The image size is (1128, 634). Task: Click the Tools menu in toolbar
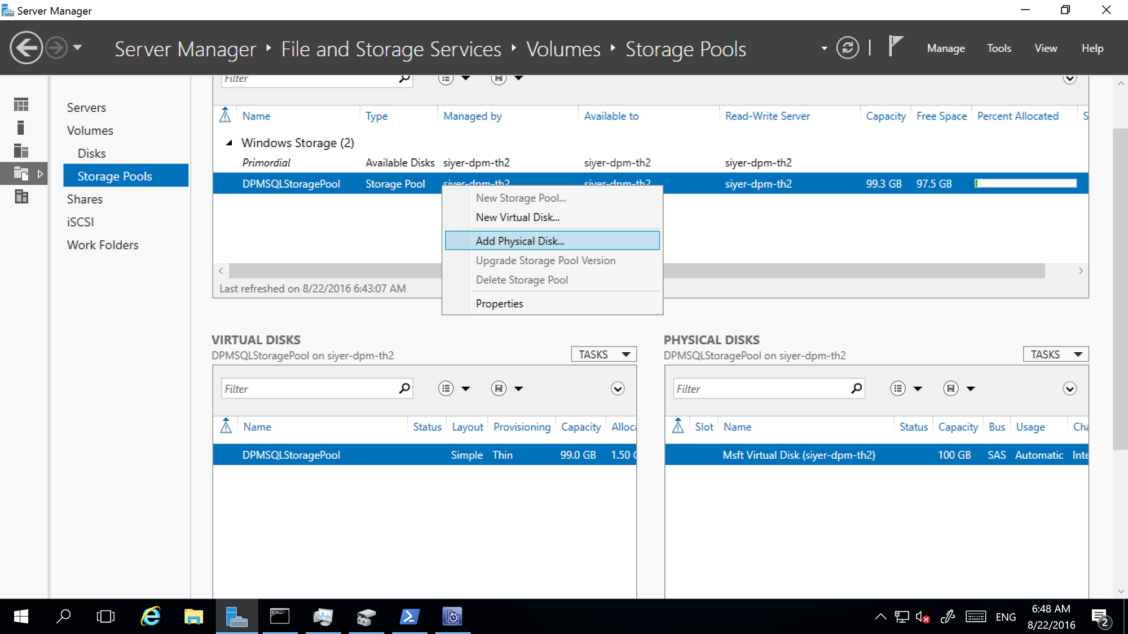click(x=999, y=47)
